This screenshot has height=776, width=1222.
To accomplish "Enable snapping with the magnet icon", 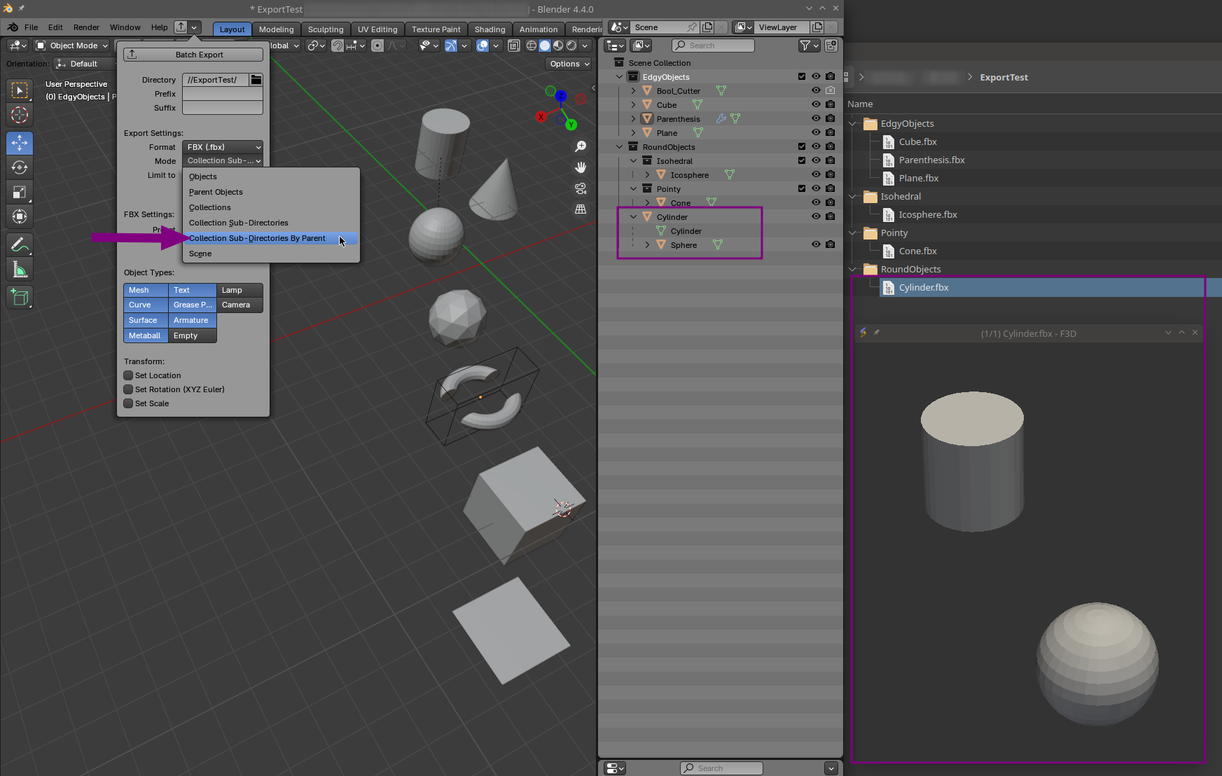I will [338, 46].
